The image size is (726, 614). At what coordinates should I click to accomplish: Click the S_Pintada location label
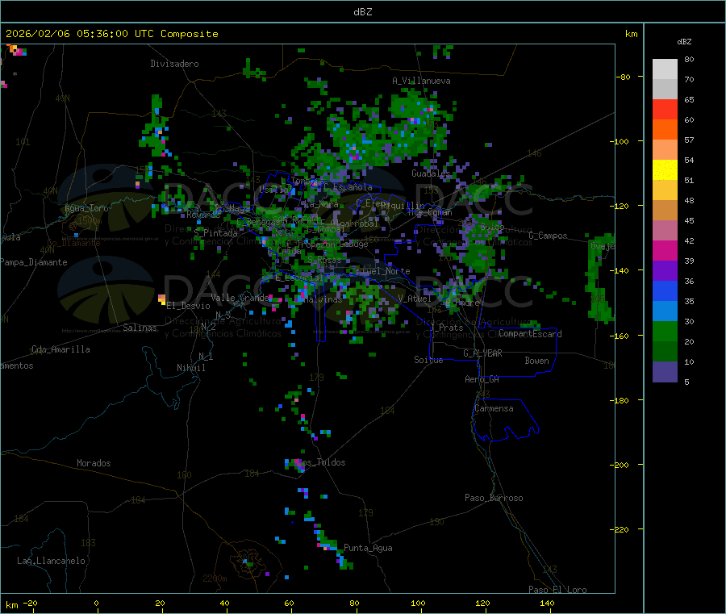pyautogui.click(x=215, y=233)
